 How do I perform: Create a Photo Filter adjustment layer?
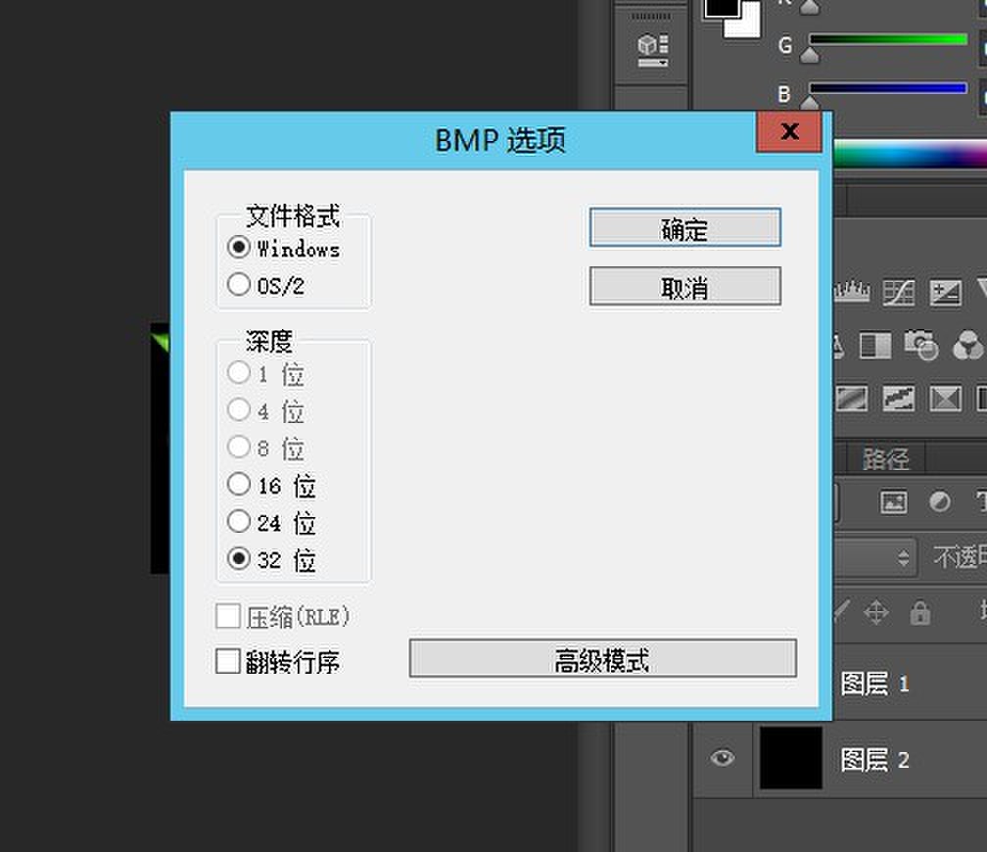click(x=920, y=345)
